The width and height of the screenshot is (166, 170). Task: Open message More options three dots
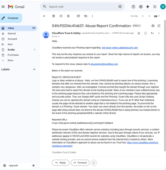159,33
